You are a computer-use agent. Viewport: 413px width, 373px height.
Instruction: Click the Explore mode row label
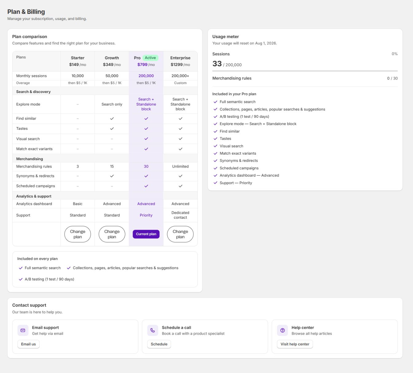click(x=28, y=104)
